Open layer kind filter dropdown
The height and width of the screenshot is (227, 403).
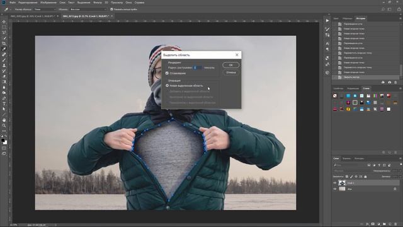(x=349, y=165)
